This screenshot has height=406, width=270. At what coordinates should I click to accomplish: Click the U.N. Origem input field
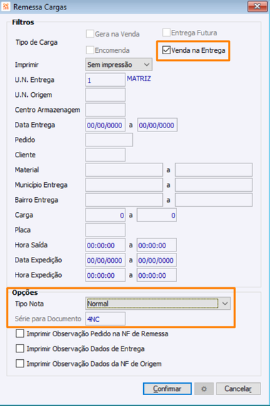click(105, 95)
